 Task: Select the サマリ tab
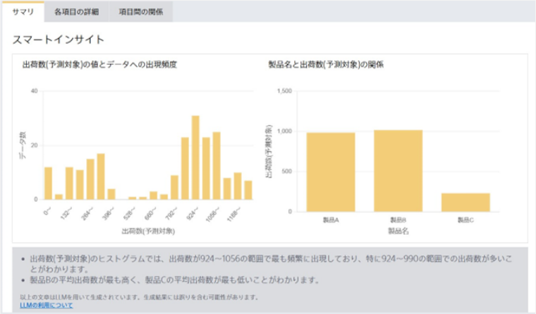pyautogui.click(x=23, y=11)
